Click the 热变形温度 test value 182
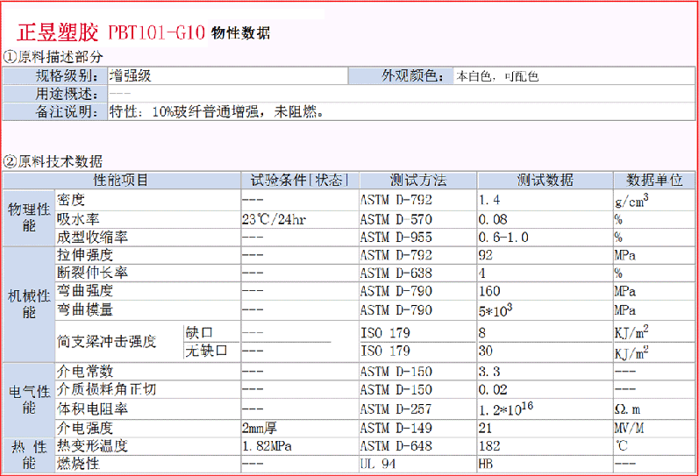The height and width of the screenshot is (476, 699). click(489, 445)
